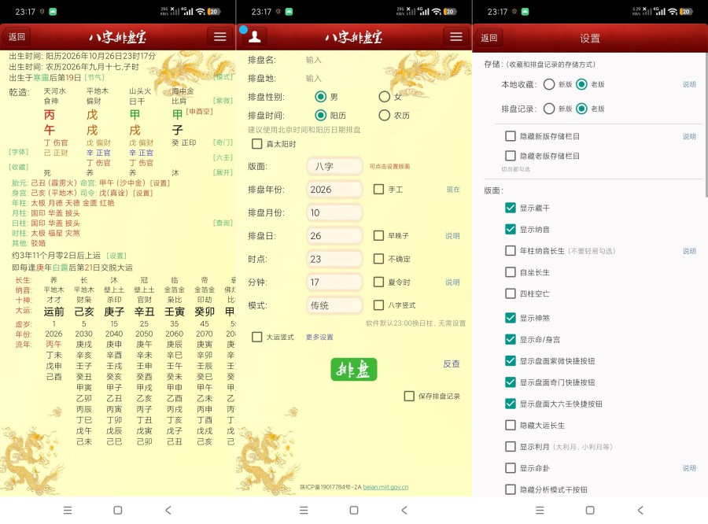This screenshot has width=708, height=524.
Task: Tap recent-apps icon under input form screen
Action: (x=304, y=510)
